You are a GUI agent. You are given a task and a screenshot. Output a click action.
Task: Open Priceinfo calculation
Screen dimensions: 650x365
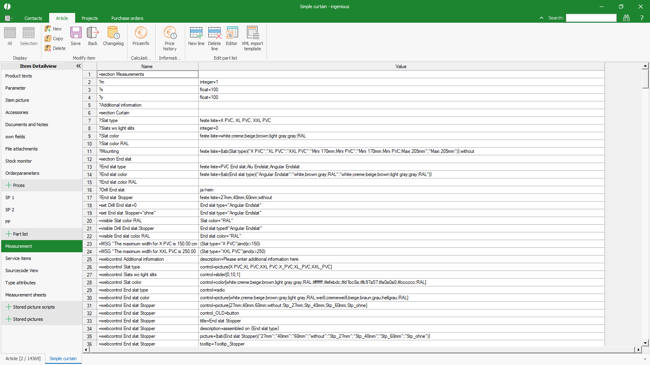click(141, 36)
